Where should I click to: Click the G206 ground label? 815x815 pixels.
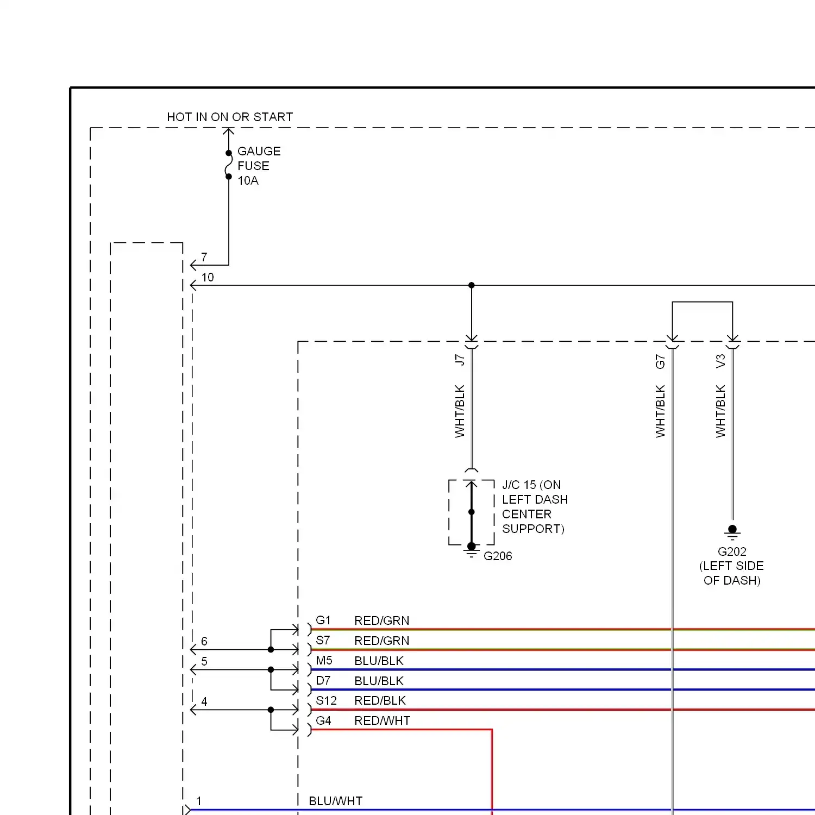pyautogui.click(x=498, y=556)
